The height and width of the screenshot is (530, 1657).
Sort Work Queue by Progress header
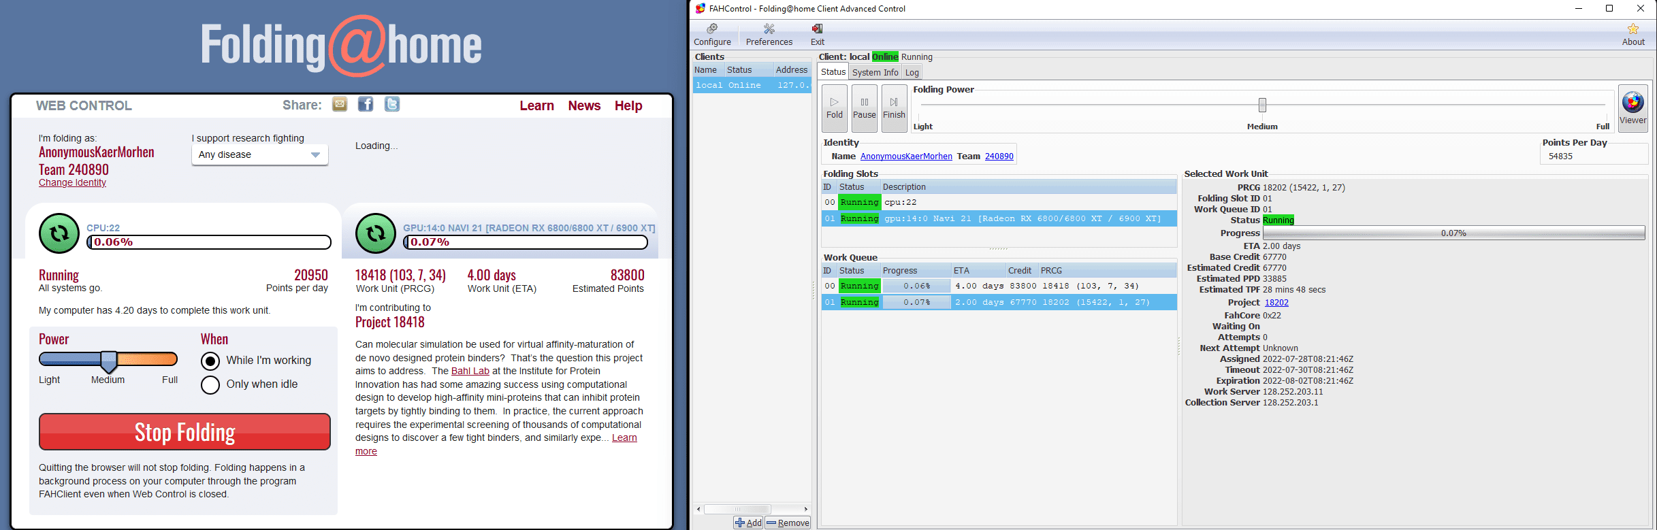(915, 271)
